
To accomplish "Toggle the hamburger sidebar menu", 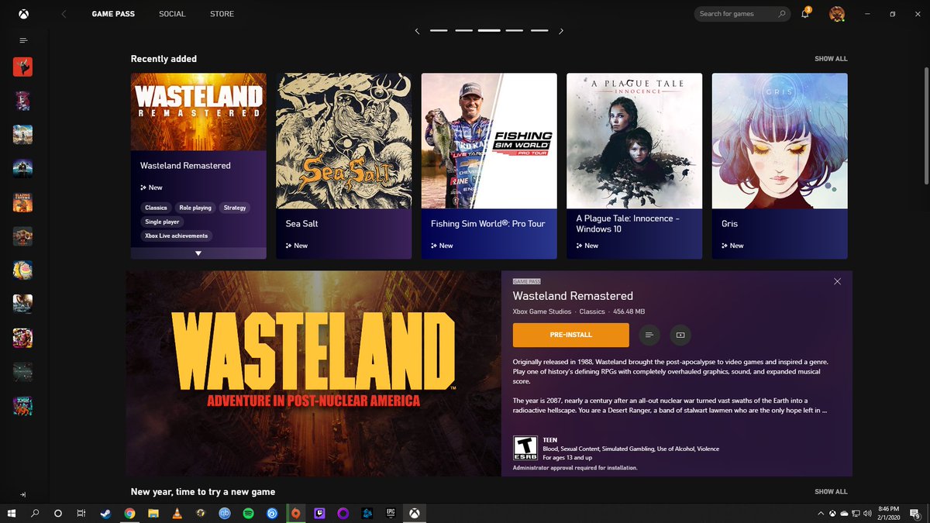I will [x=23, y=40].
